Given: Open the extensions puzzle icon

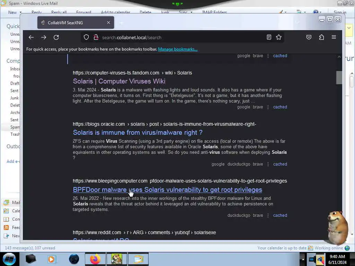Looking at the screenshot, I should point(321,37).
